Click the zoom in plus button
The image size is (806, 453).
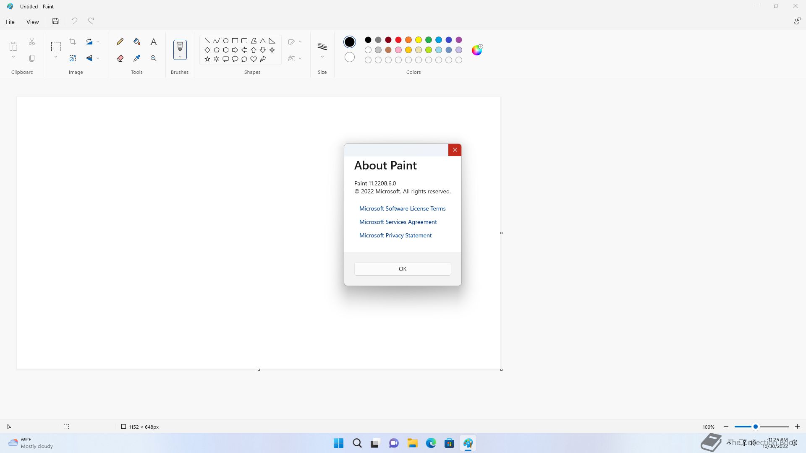(x=797, y=427)
